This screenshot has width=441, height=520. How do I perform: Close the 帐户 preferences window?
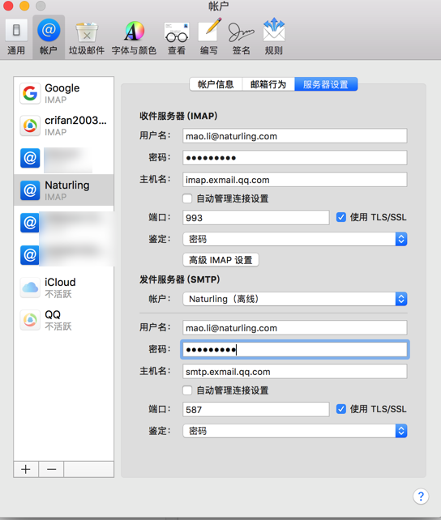click(x=8, y=6)
